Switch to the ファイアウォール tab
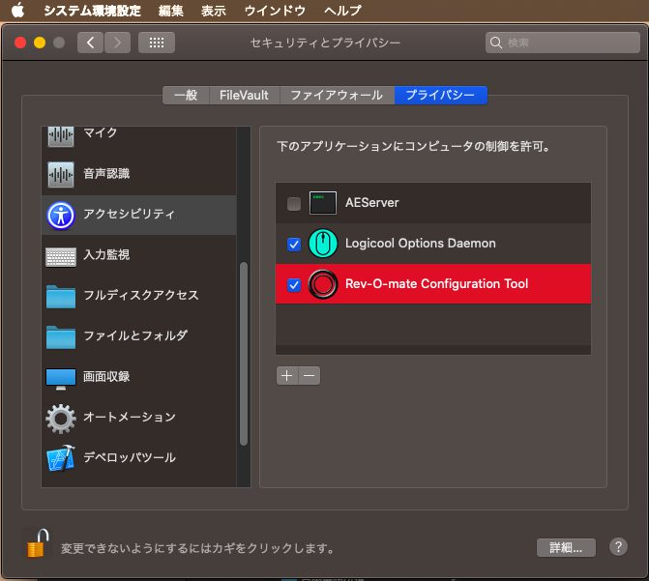Screen dimensions: 649x581 tap(338, 95)
